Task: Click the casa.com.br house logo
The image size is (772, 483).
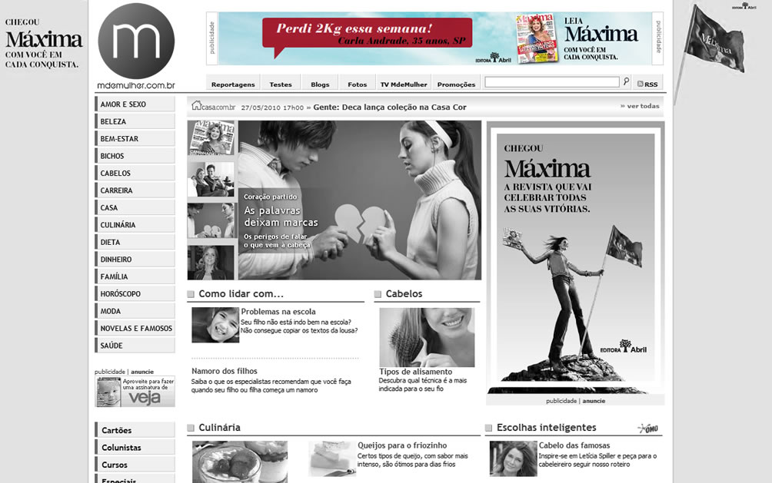Action: pyautogui.click(x=213, y=106)
